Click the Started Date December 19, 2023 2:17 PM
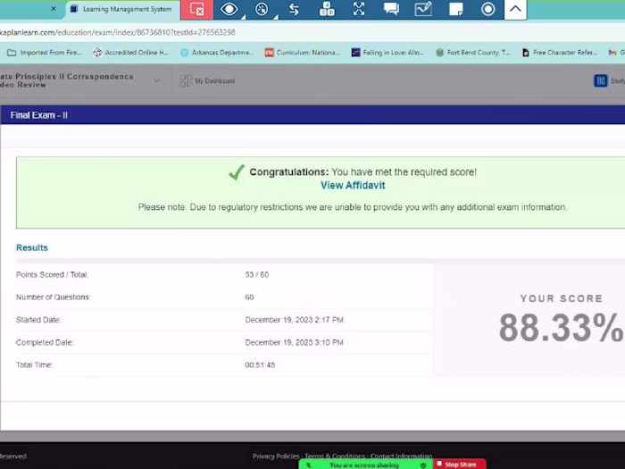 294,320
